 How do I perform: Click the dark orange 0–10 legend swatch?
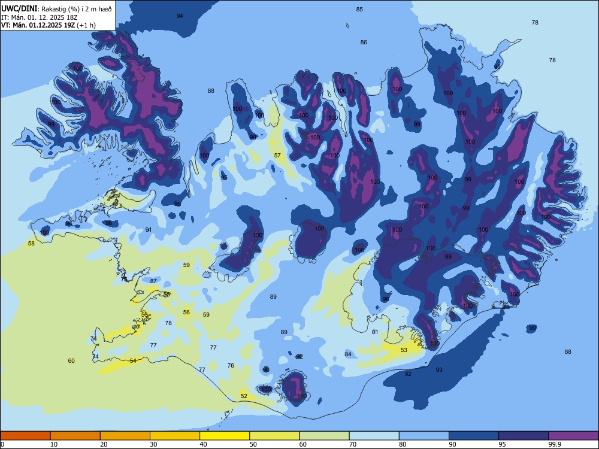[x=25, y=436]
